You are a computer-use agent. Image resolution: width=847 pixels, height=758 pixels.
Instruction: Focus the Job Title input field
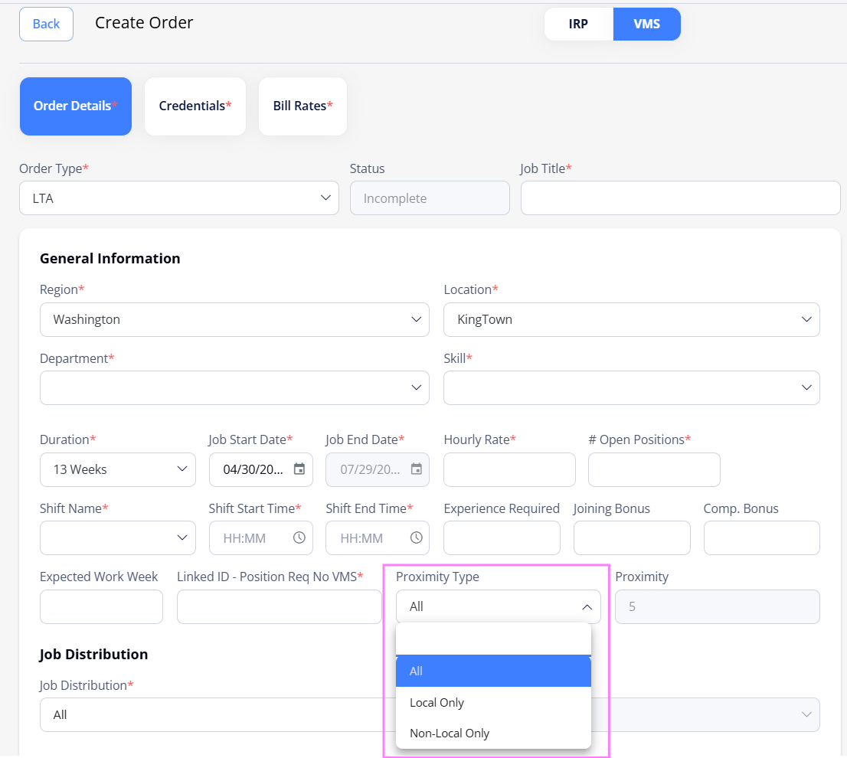680,198
